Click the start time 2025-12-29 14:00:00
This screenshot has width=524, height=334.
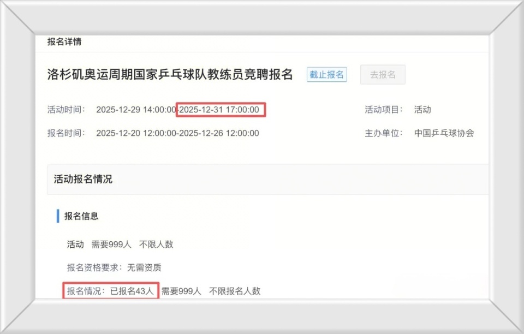[x=135, y=110]
